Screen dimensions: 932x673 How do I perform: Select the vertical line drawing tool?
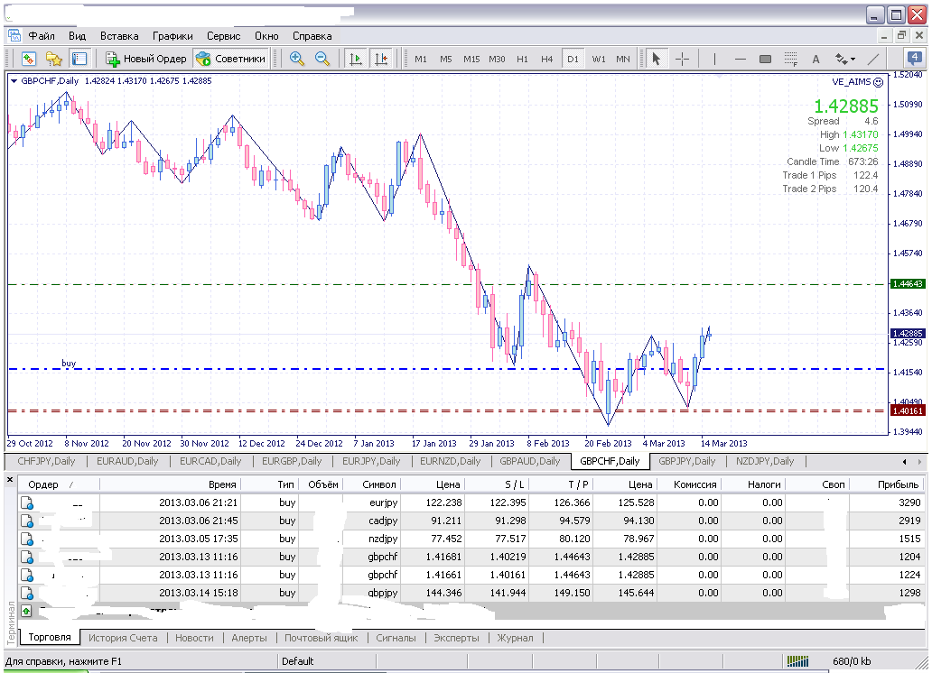[714, 59]
